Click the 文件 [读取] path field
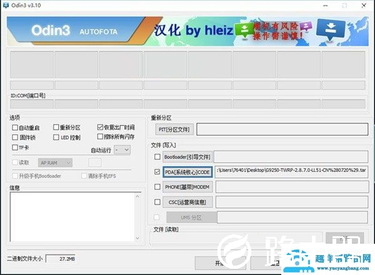375x275 pixels. 236,238
